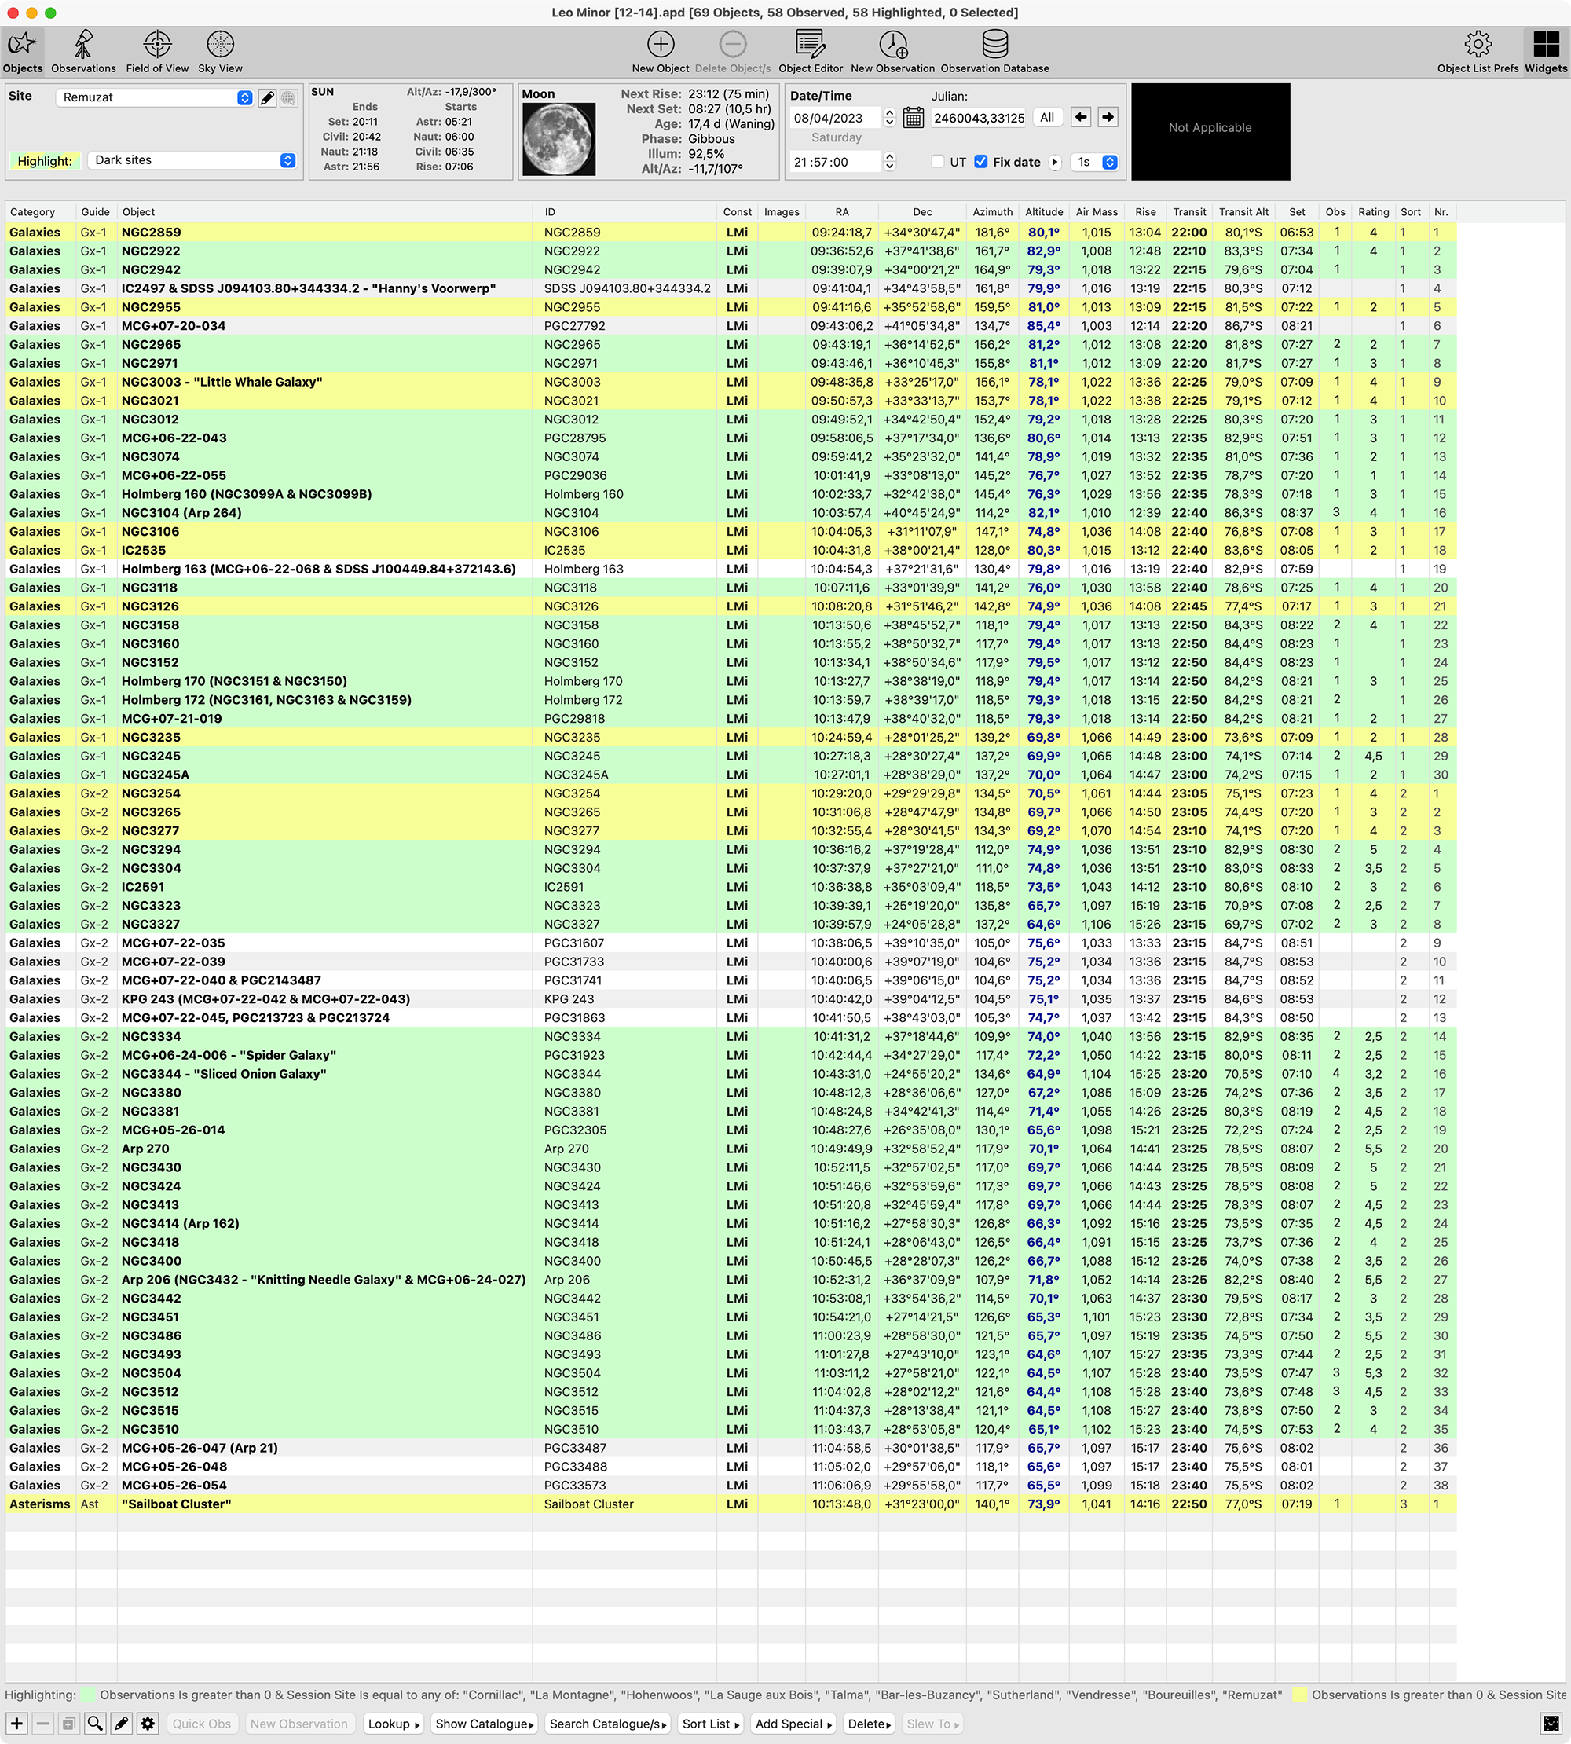Sort by the RA column header

point(841,212)
